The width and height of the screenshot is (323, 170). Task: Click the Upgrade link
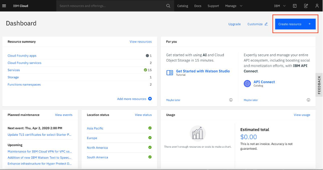pos(234,24)
